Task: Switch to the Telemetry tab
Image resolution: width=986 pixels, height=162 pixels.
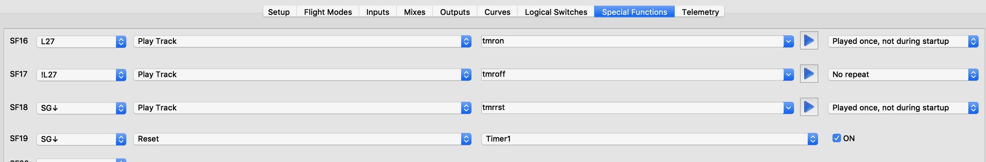Action: pyautogui.click(x=700, y=12)
